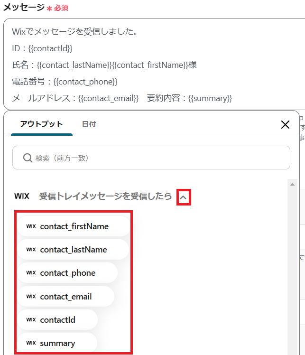This screenshot has height=355, width=305.
Task: Click the Wix icon beside contact_lastName
Action: click(x=31, y=250)
